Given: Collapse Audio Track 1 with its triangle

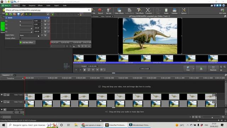Looking at the screenshot, I should click(2, 110).
